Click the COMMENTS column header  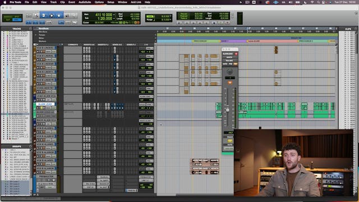coord(73,45)
